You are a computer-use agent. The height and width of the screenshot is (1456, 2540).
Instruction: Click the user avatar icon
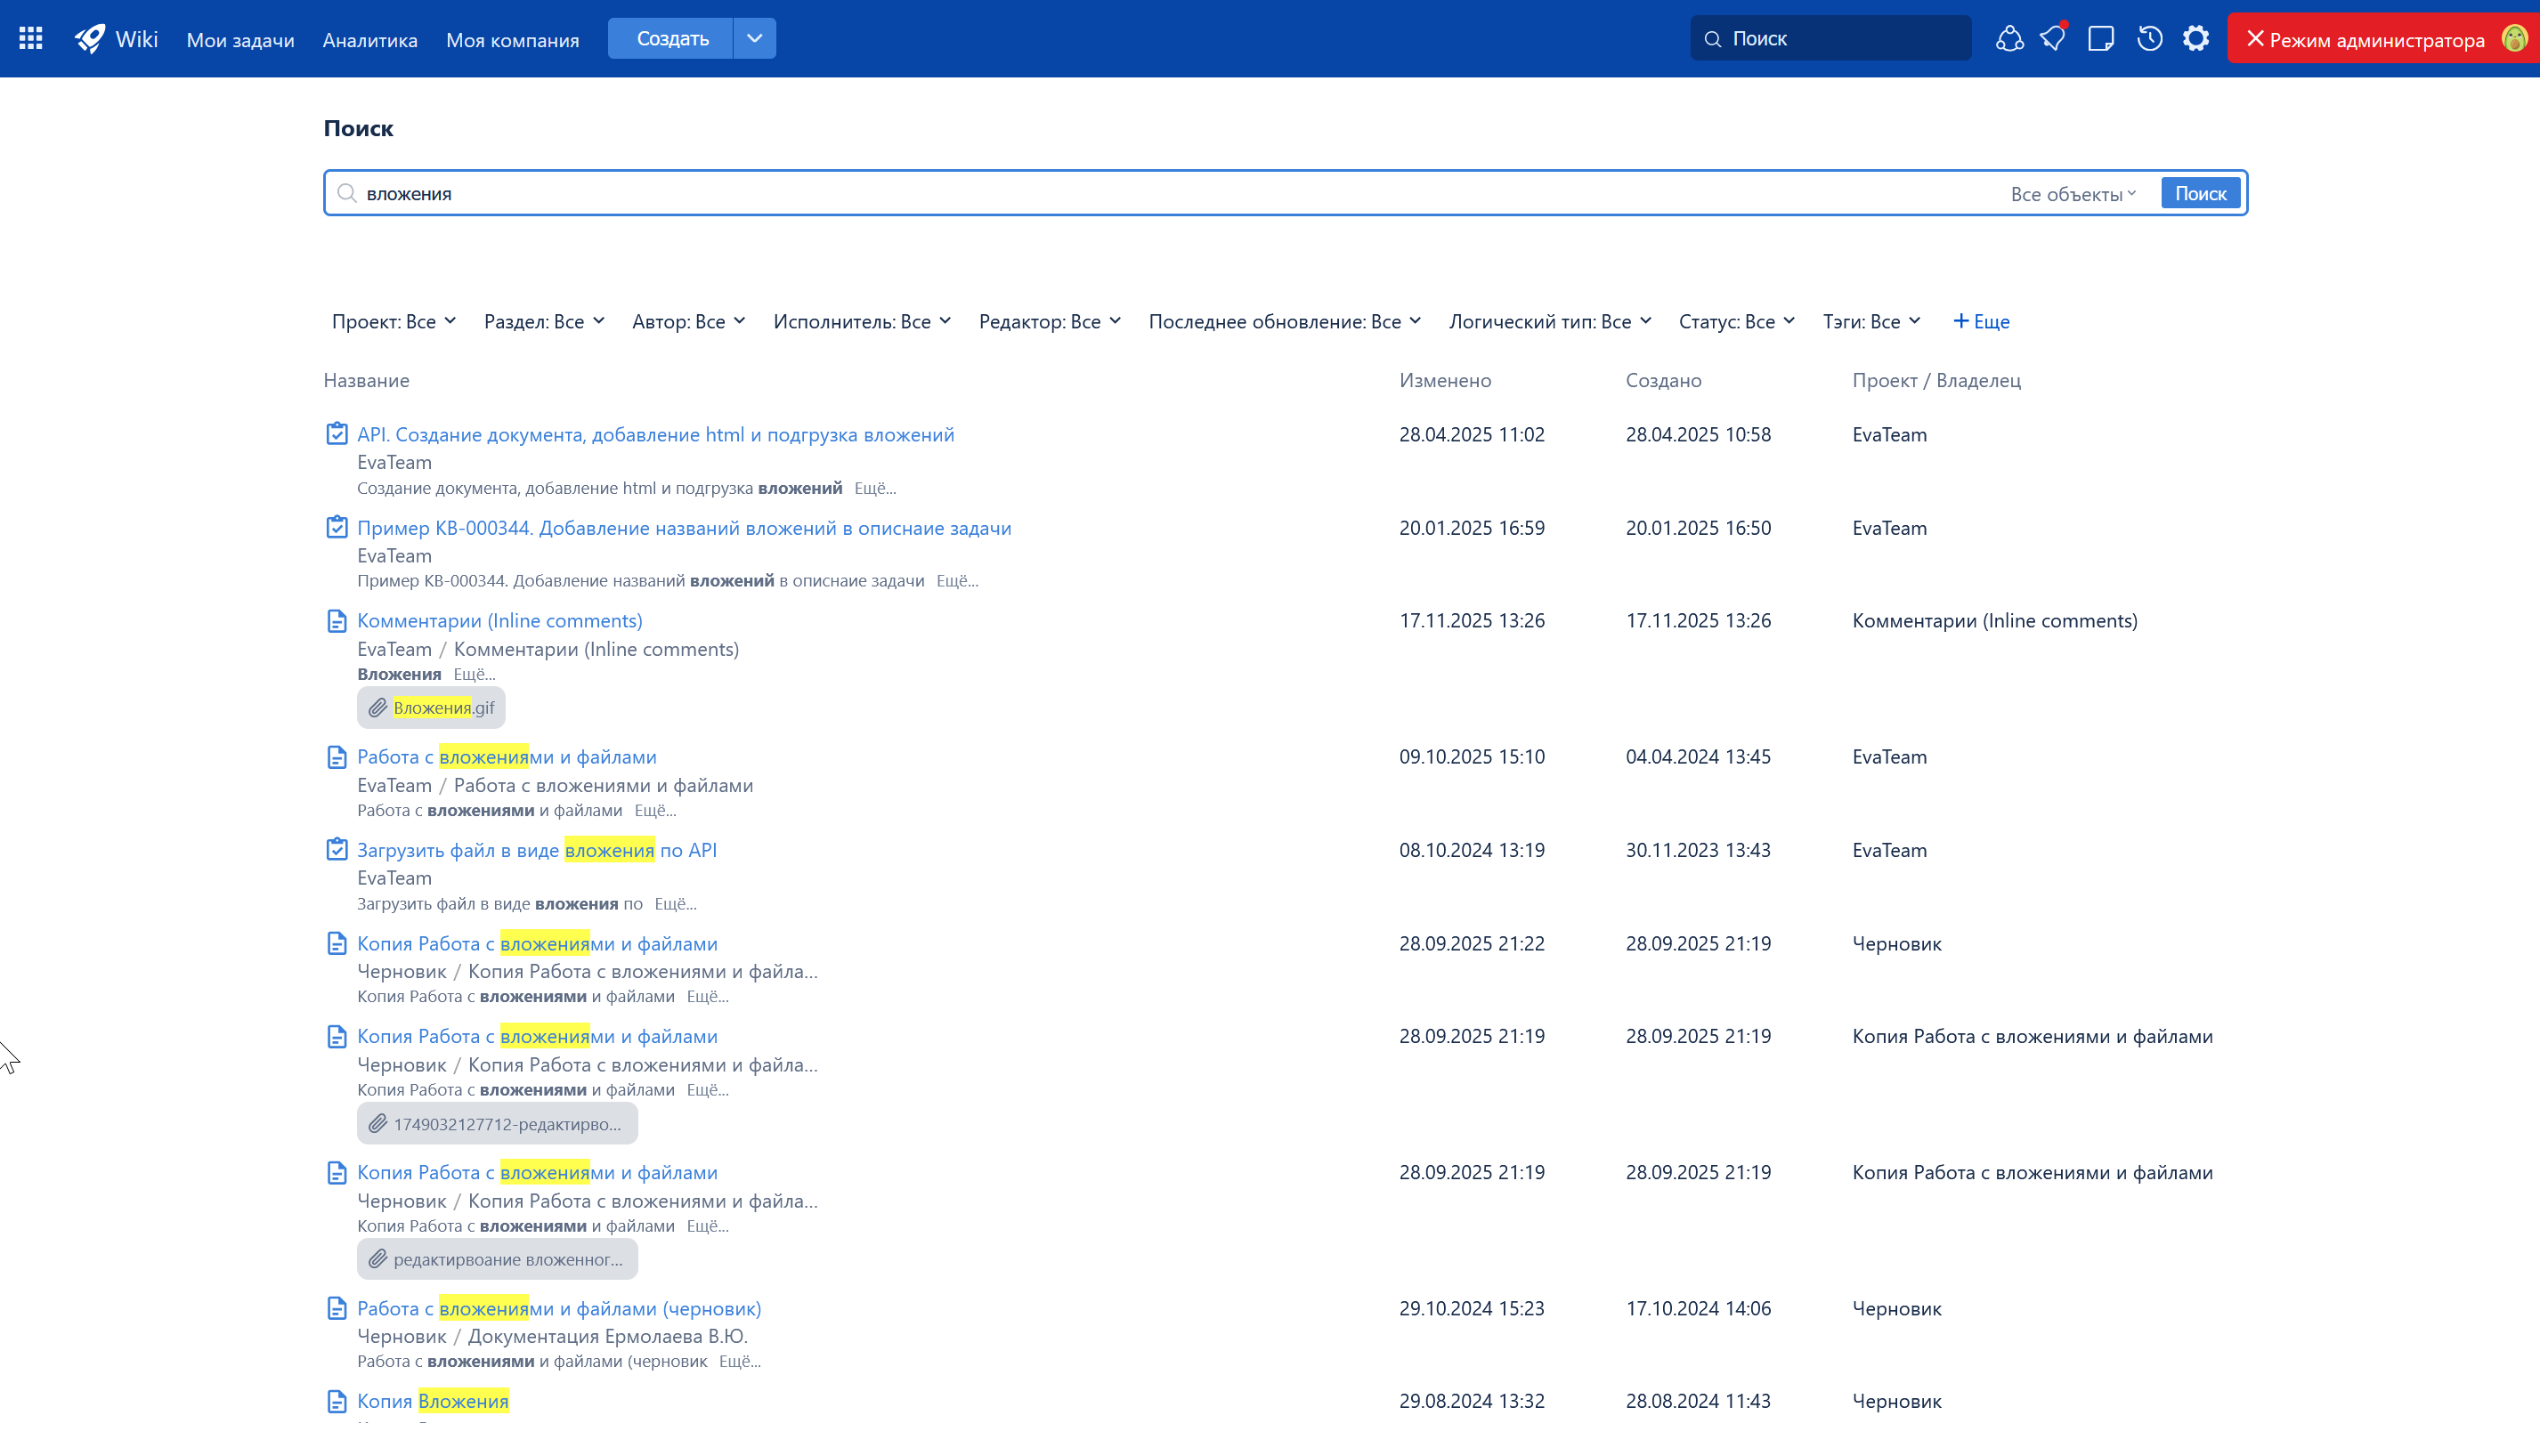(2513, 38)
